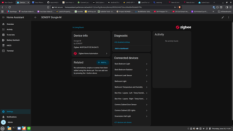
Task: Collapse the Home Assistant sidebar menu icon
Action: pyautogui.click(x=3, y=17)
